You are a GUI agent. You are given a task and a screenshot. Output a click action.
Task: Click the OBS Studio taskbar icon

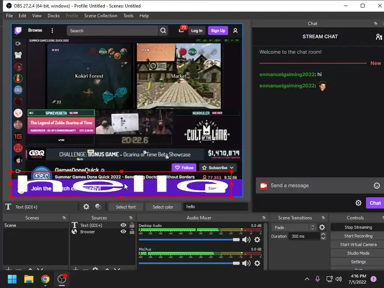pos(62,279)
